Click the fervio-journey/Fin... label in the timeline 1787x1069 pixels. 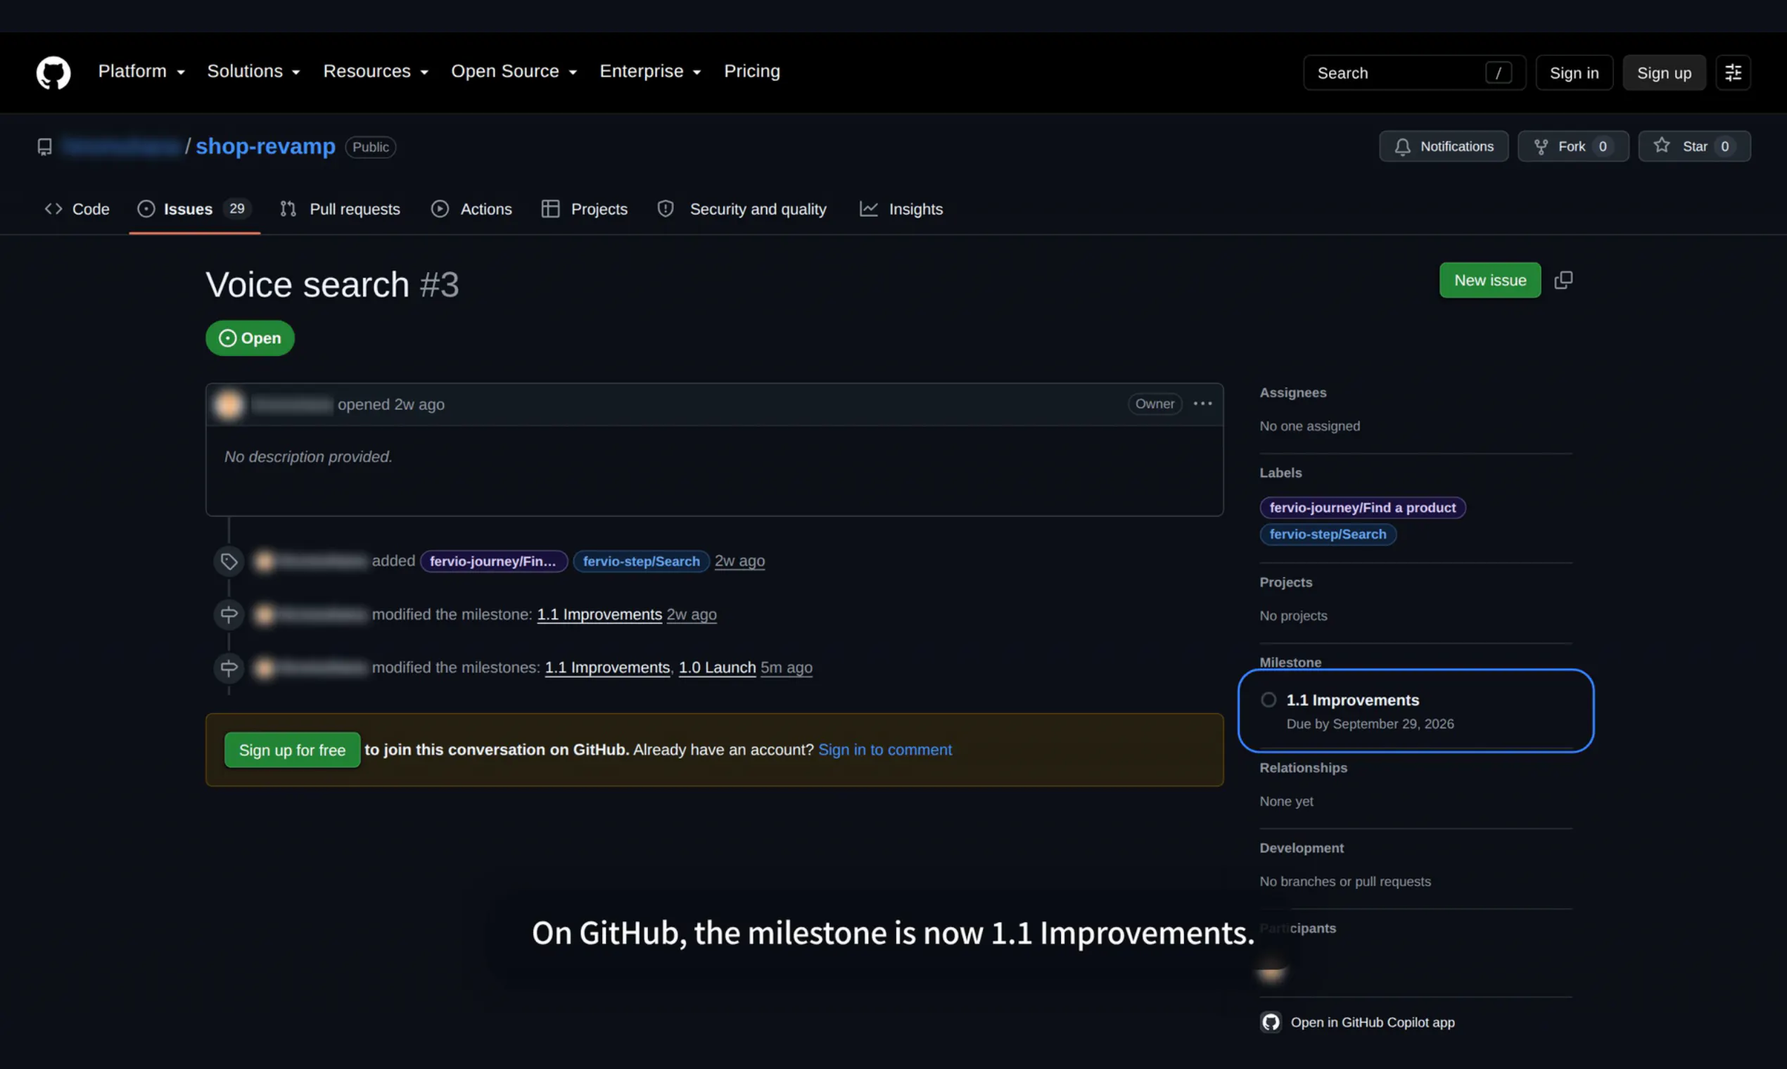point(494,561)
